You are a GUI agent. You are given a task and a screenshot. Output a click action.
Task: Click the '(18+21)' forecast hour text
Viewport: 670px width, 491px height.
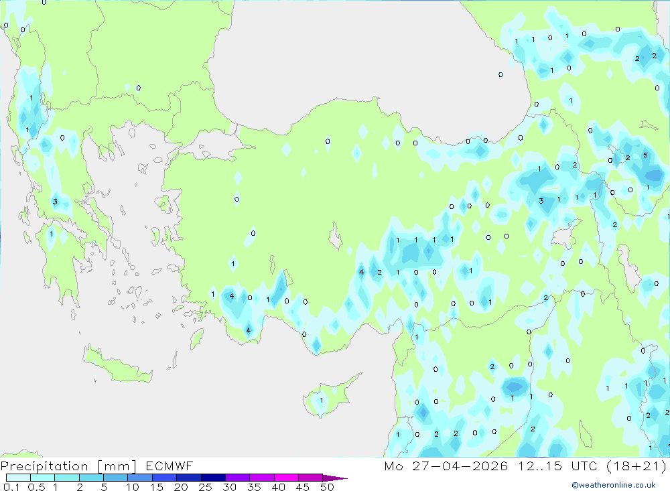pos(636,466)
